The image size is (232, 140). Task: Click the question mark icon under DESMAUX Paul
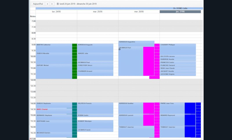119,49
